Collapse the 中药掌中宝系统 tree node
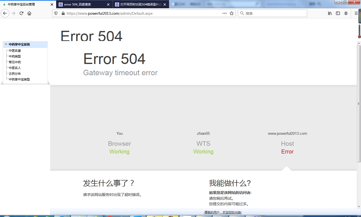361x217 pixels. point(6,44)
